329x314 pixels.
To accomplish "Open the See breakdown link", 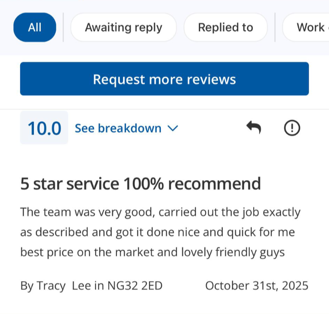I will point(118,128).
